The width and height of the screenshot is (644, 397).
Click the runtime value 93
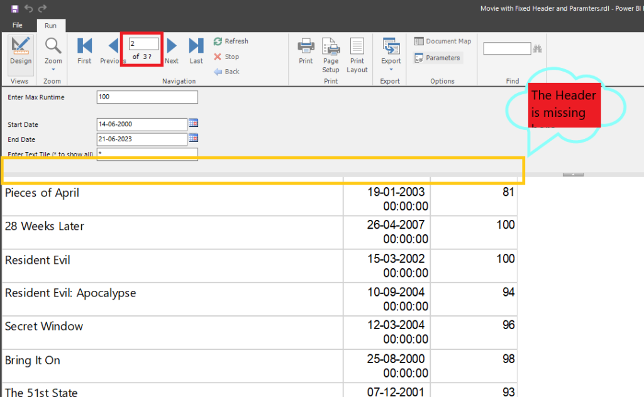508,392
